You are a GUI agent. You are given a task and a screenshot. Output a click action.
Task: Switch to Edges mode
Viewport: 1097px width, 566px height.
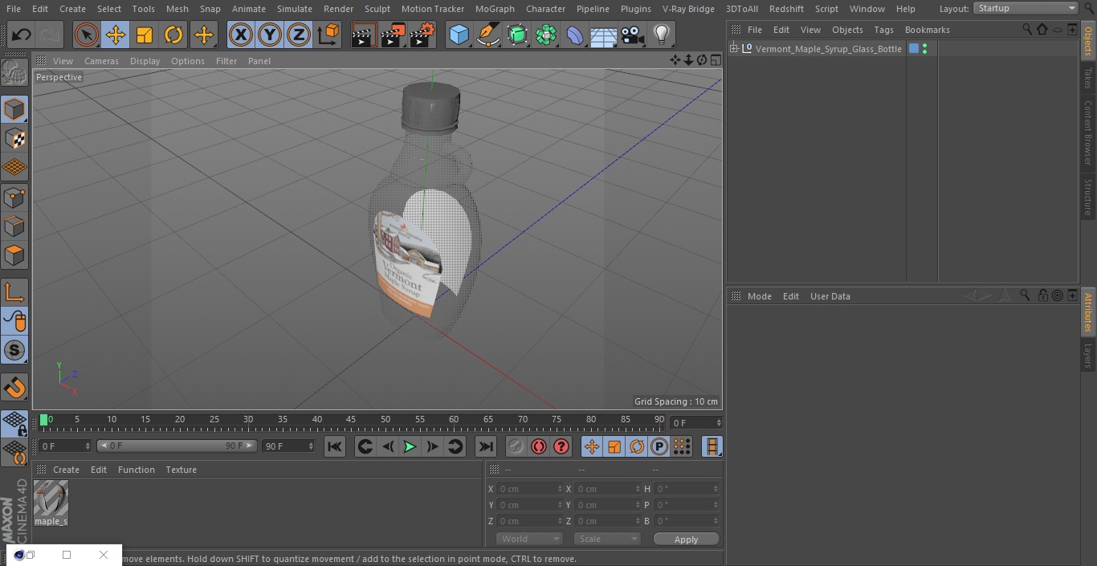[x=14, y=226]
